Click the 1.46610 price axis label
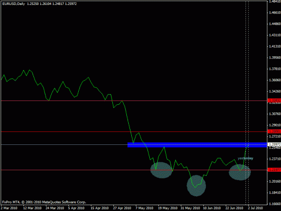Screen dimensions: 281x211 point(275,13)
